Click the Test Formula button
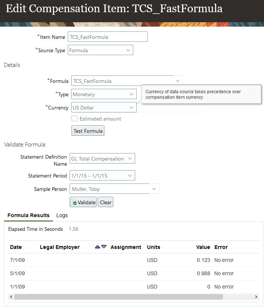Image resolution: width=264 pixels, height=307 pixels. (88, 131)
